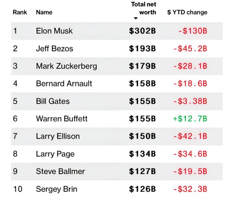Screen dimensions: 230x200
Task: Click the sort arrow under Total net worth
Action: coord(136,19)
